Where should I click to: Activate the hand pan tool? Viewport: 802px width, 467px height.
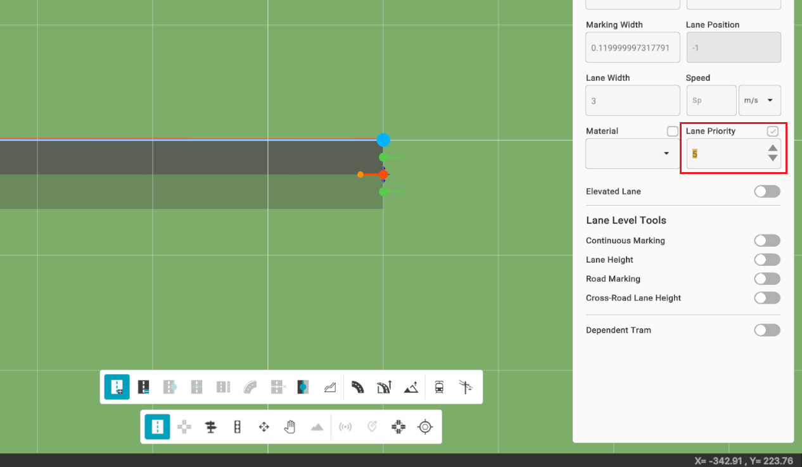[290, 427]
